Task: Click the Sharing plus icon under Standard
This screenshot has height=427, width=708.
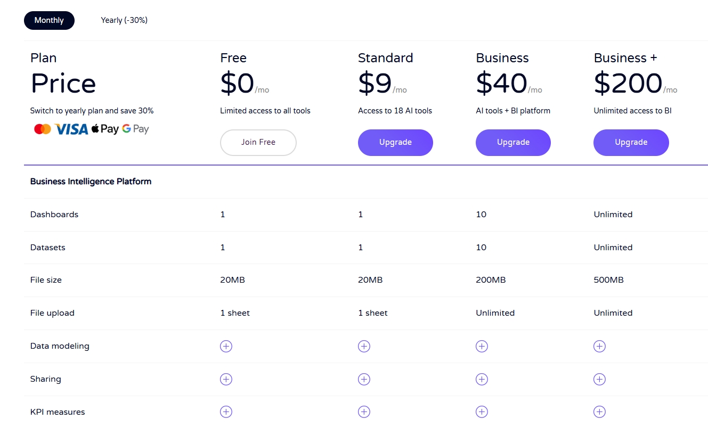Action: pos(364,379)
